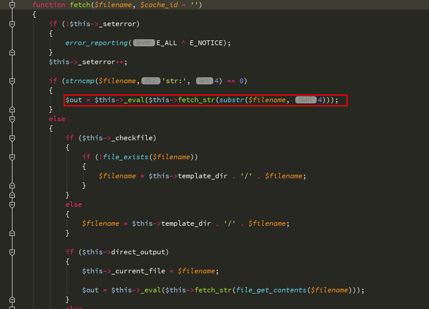Click the 'str2:' parameter hint
The width and height of the screenshot is (429, 309).
point(151,81)
